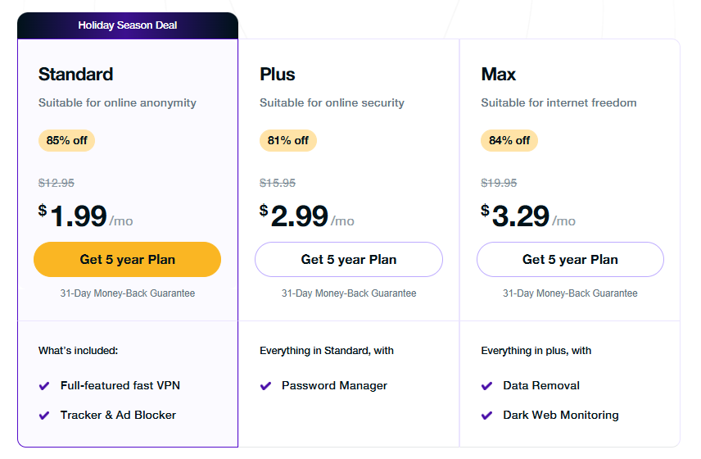The height and width of the screenshot is (459, 701).
Task: Click the 81% off badge
Action: tap(287, 140)
